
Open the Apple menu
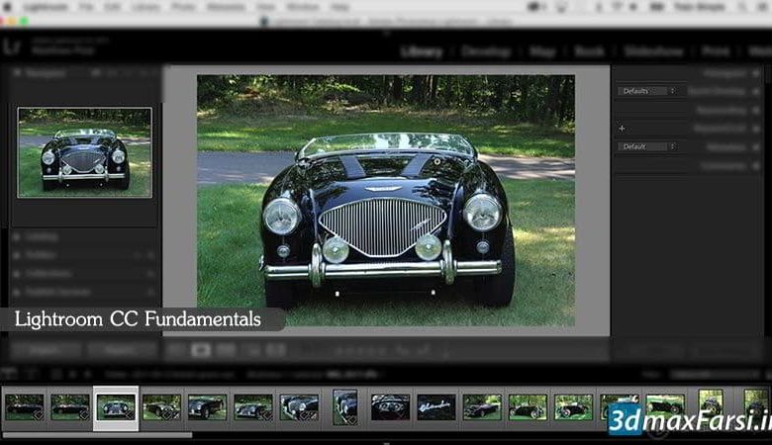click(x=7, y=7)
